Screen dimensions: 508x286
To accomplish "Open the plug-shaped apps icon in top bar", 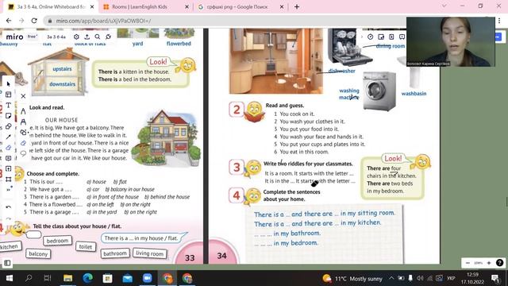I will [108, 37].
